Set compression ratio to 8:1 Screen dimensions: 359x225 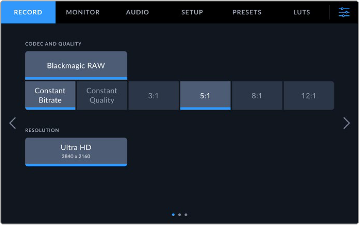257,96
